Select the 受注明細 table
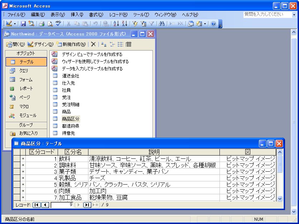The width and height of the screenshot is (299, 224). click(x=71, y=104)
